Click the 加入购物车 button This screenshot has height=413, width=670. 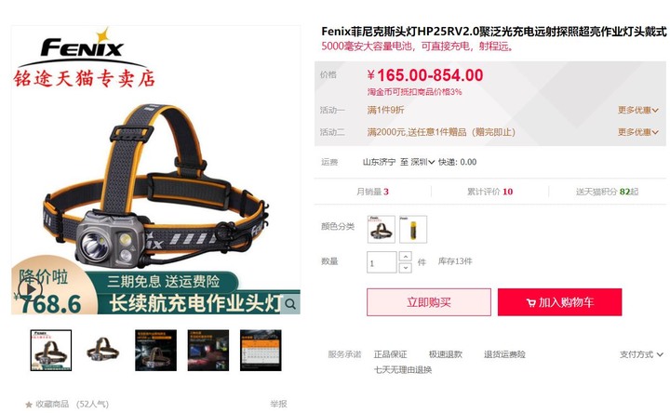coord(560,302)
